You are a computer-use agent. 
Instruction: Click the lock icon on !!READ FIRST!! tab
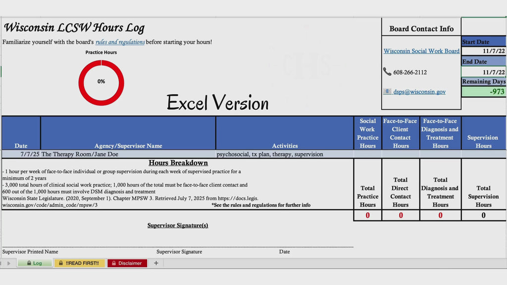pyautogui.click(x=61, y=263)
